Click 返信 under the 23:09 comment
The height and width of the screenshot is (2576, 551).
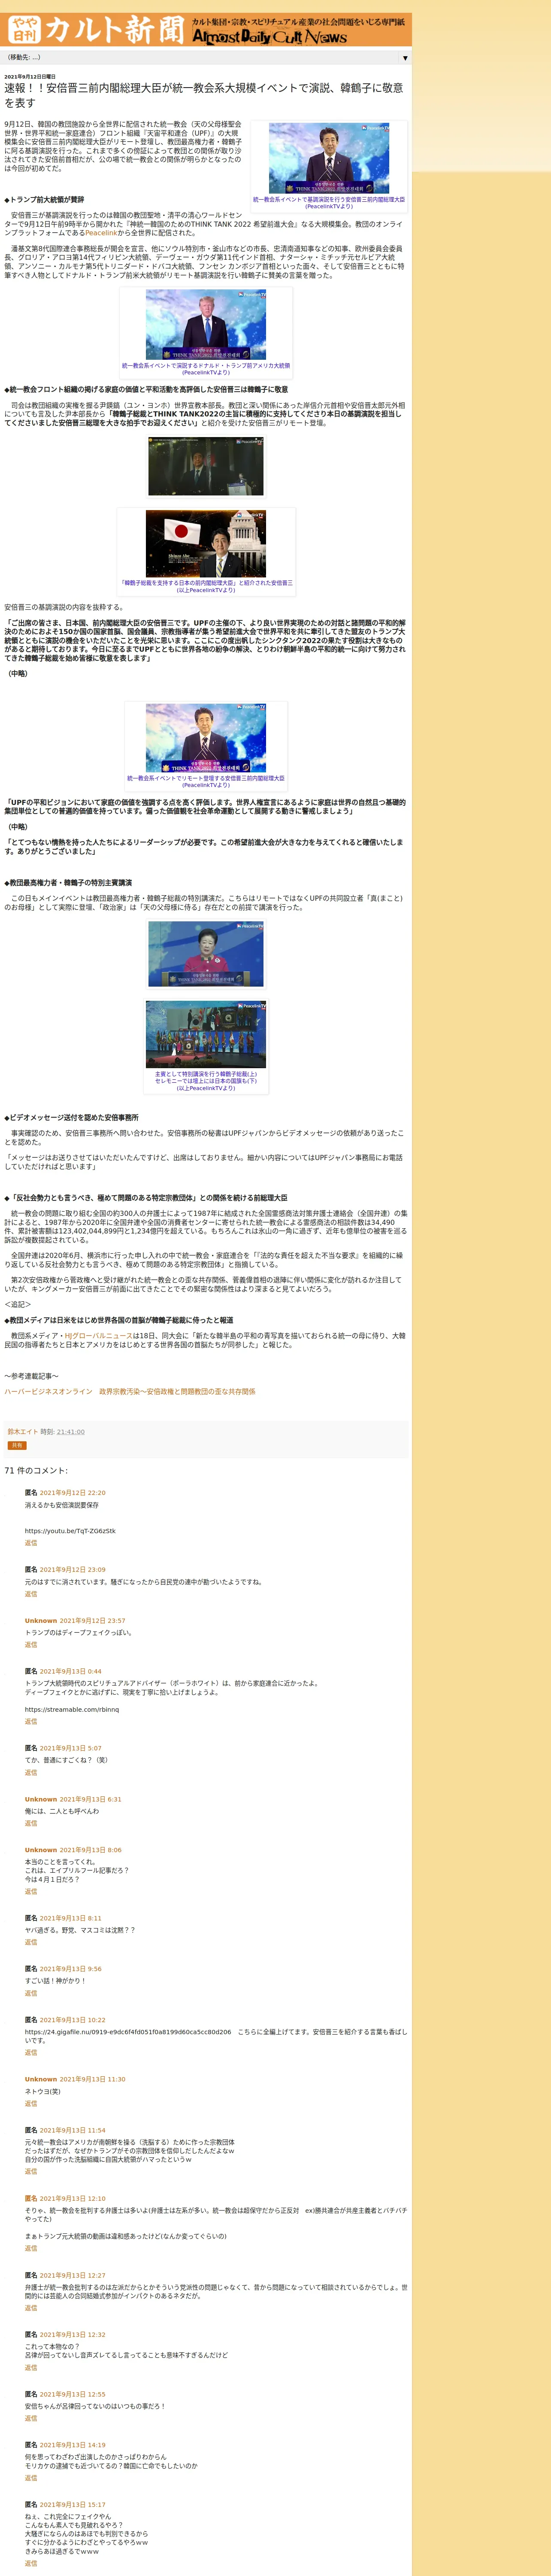tap(31, 1594)
